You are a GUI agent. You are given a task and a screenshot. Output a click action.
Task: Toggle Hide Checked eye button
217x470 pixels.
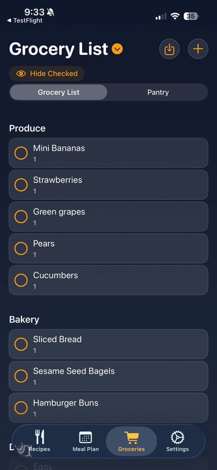[47, 74]
